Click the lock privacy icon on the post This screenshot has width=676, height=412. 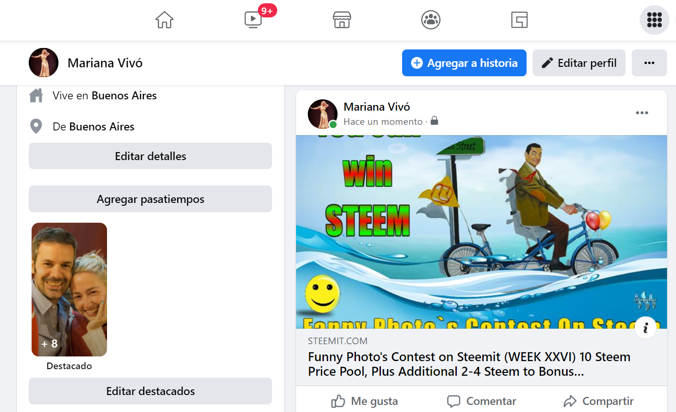click(435, 121)
